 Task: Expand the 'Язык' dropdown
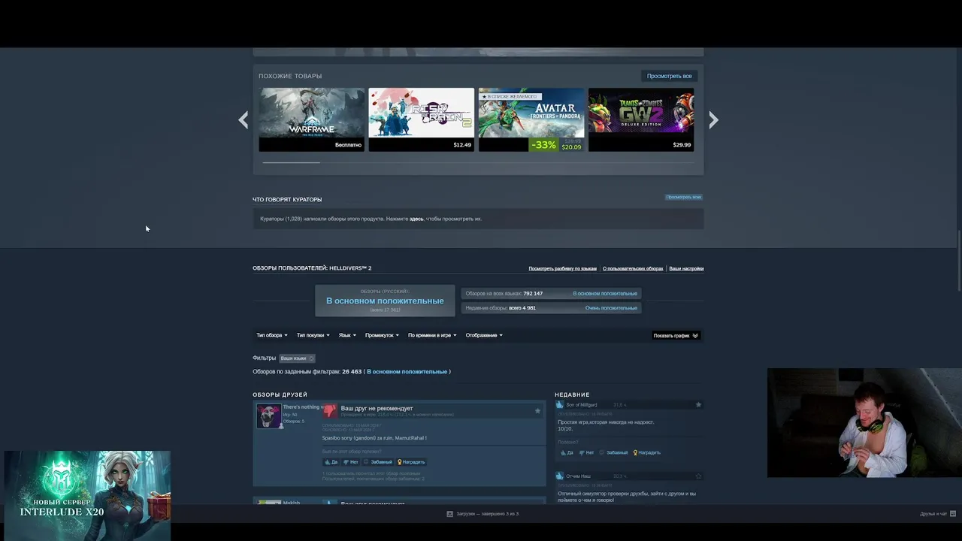point(347,335)
